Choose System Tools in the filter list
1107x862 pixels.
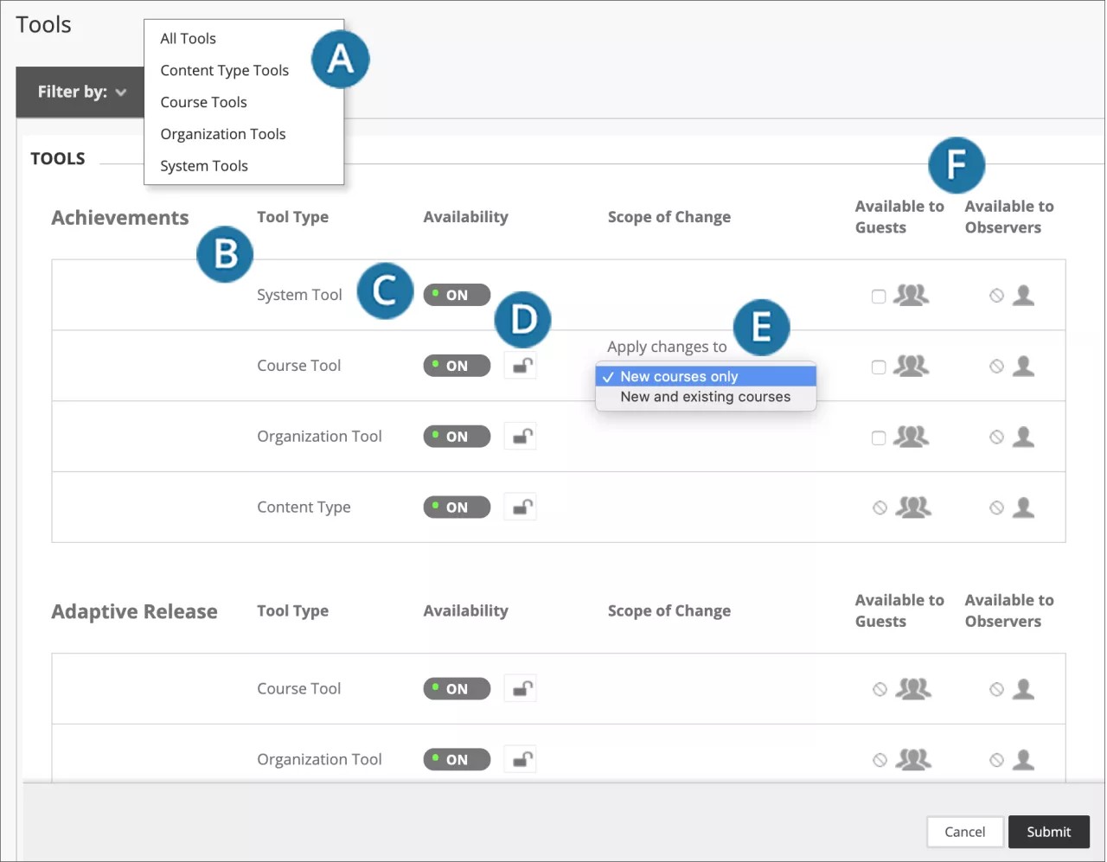coord(204,165)
